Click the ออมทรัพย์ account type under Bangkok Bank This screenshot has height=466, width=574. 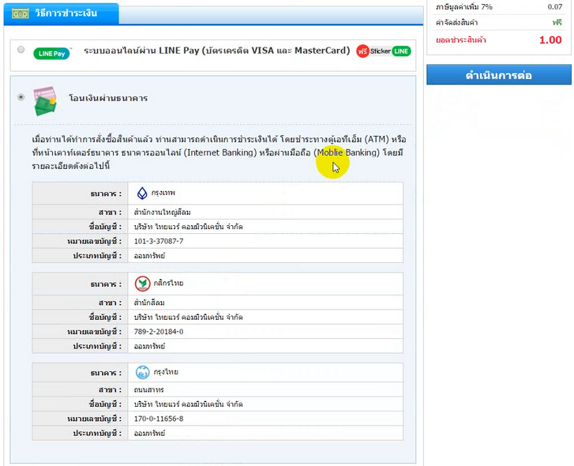tap(149, 256)
